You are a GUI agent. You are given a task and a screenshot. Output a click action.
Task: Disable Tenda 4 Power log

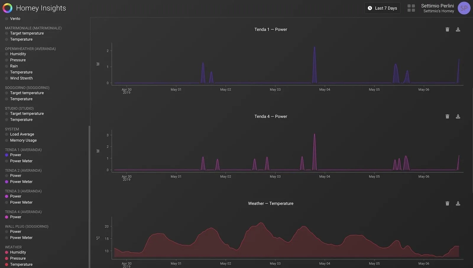tap(13, 217)
